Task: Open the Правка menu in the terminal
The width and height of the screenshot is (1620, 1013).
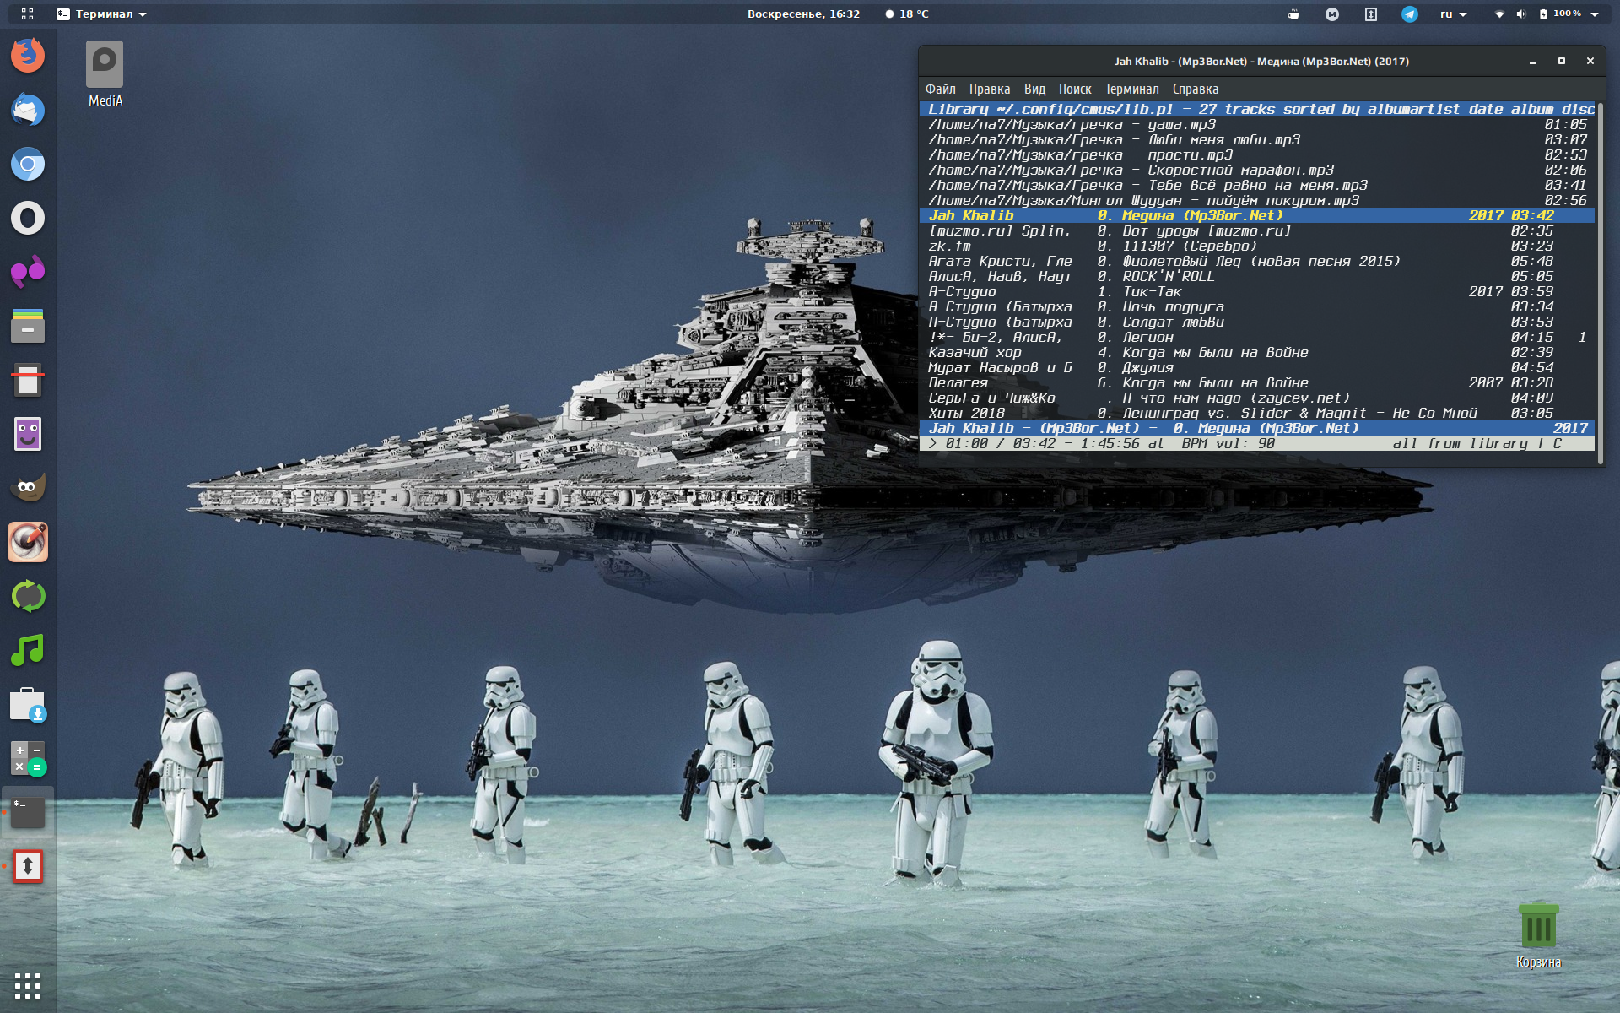Action: (x=989, y=89)
